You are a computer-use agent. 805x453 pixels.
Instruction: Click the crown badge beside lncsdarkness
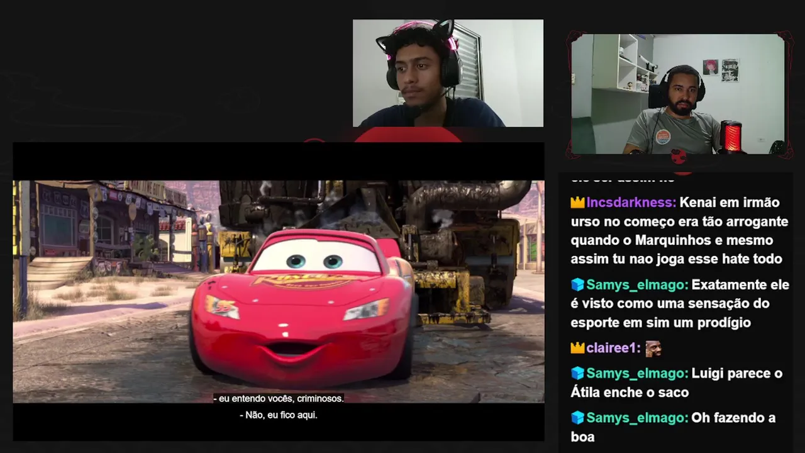click(577, 203)
